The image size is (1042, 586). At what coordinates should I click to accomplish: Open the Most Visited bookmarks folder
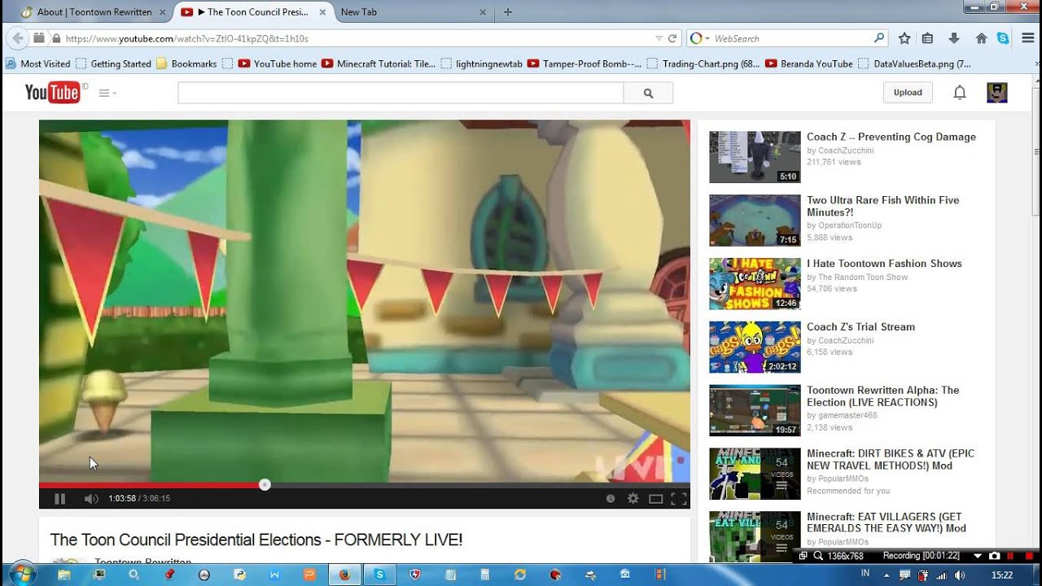pyautogui.click(x=37, y=63)
